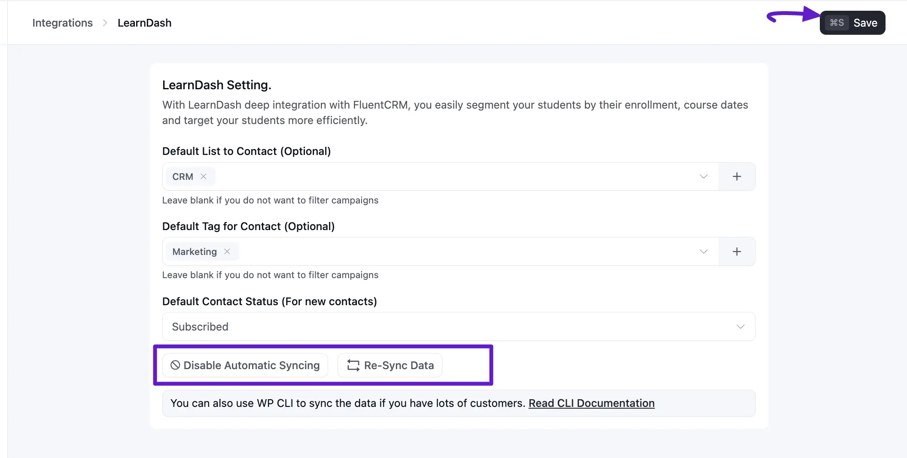Click the Default Contact Status label
Viewport: 907px width, 458px height.
(x=270, y=301)
